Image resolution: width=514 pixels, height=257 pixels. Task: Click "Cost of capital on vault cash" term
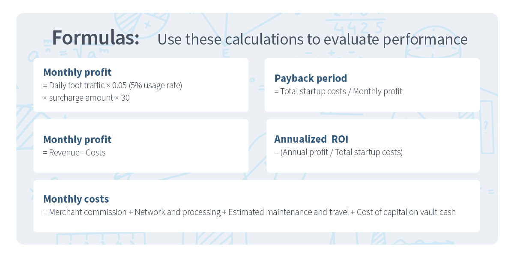coord(408,212)
